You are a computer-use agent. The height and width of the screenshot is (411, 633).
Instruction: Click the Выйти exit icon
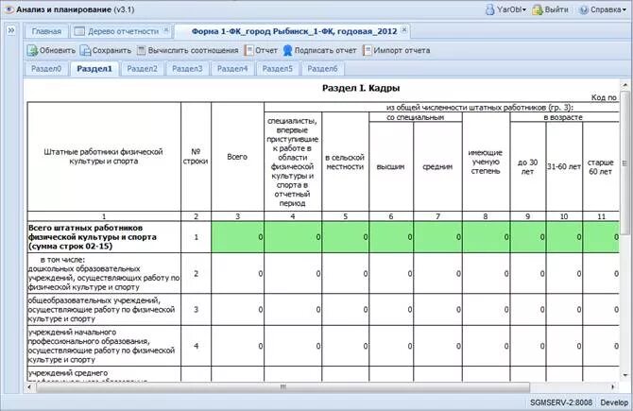(x=538, y=9)
